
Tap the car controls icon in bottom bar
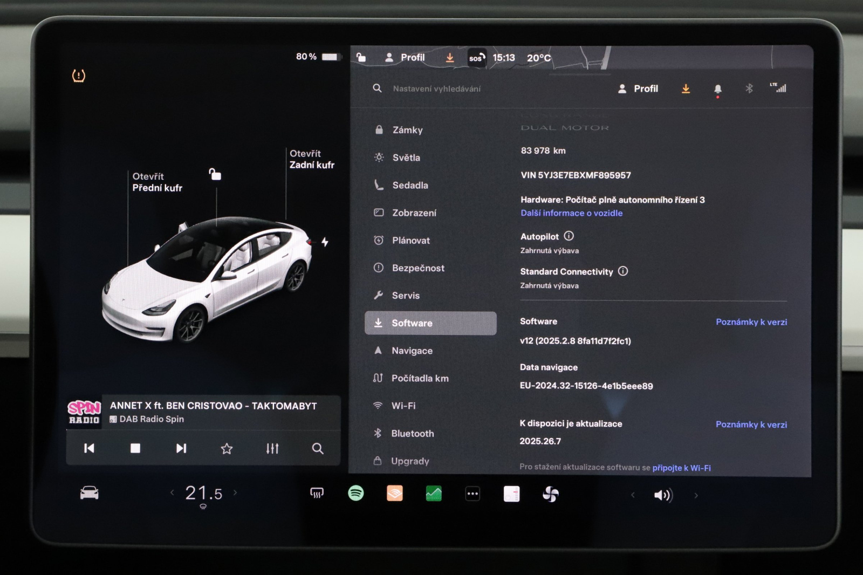(90, 492)
